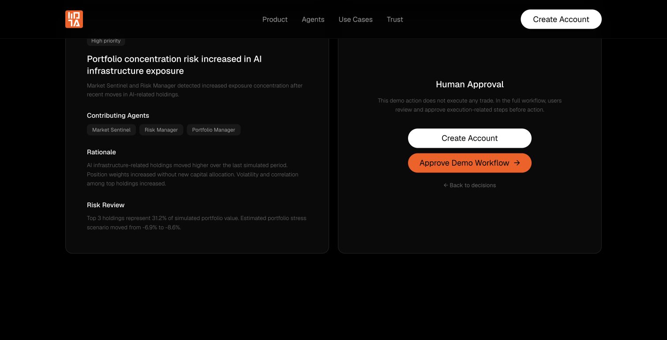Click the arrow icon on Approve Demo Workflow

pos(517,163)
